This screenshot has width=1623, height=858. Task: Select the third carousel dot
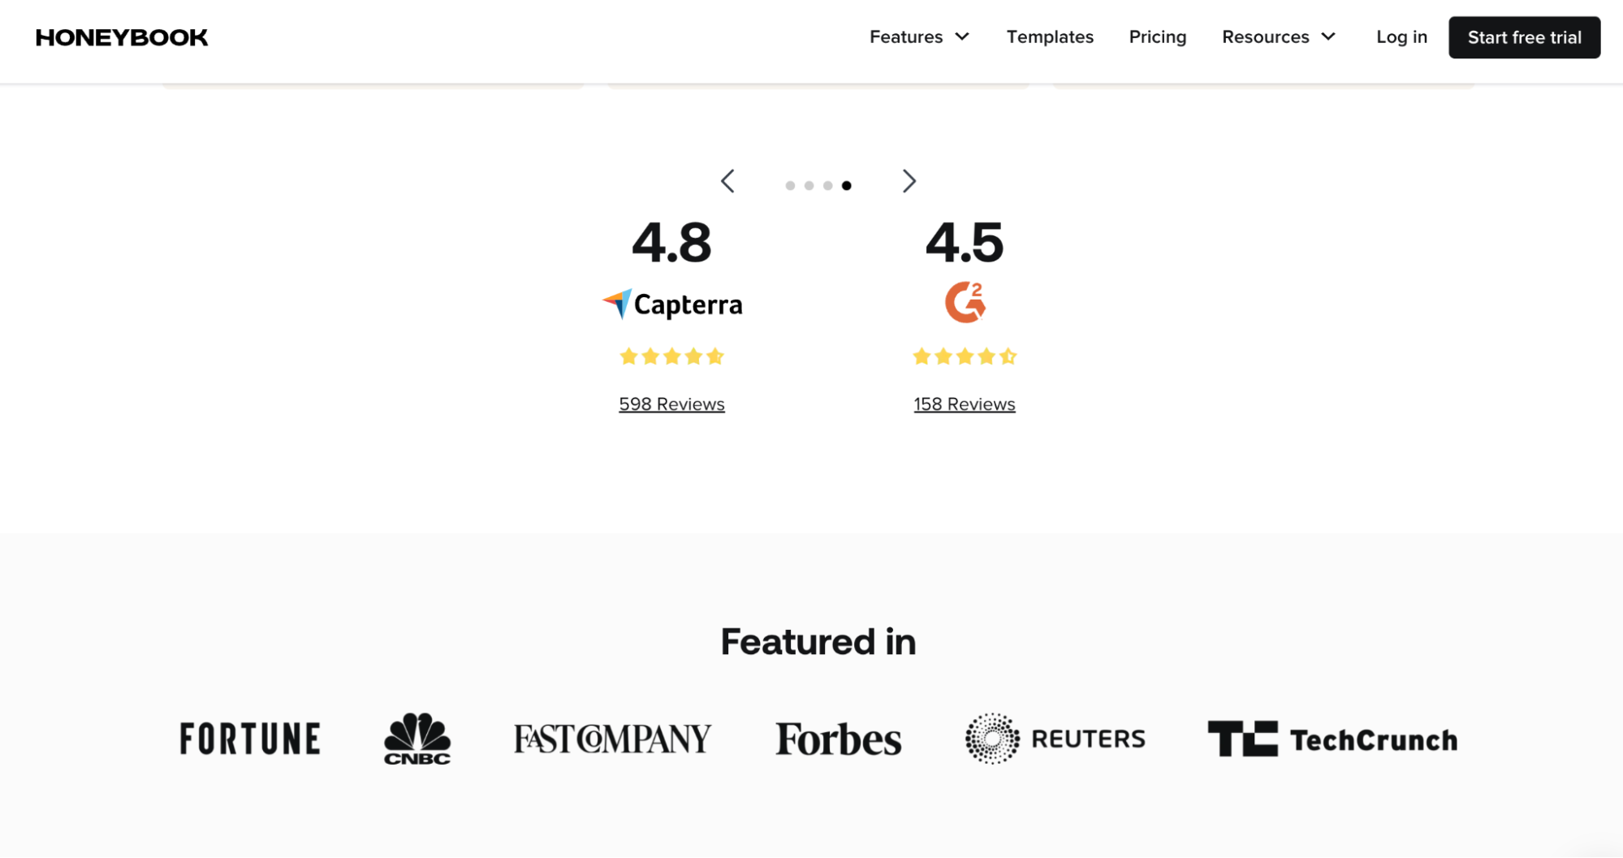pos(827,186)
